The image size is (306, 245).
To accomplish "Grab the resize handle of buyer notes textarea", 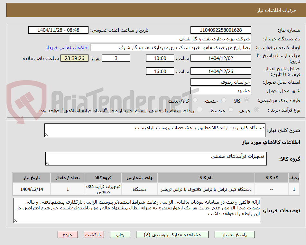I will 16,221.
